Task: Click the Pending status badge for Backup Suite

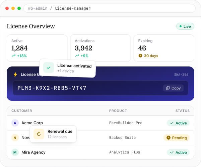Action: click(x=177, y=138)
